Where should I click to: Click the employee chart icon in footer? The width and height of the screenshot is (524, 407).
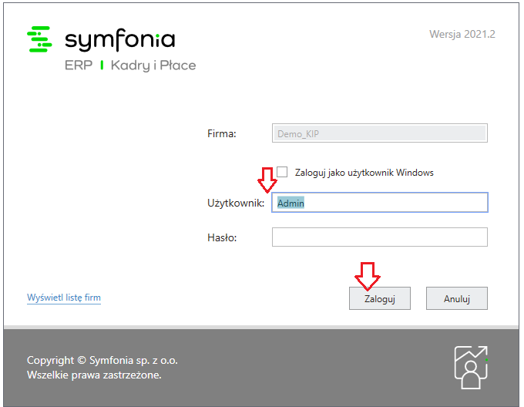click(x=471, y=368)
